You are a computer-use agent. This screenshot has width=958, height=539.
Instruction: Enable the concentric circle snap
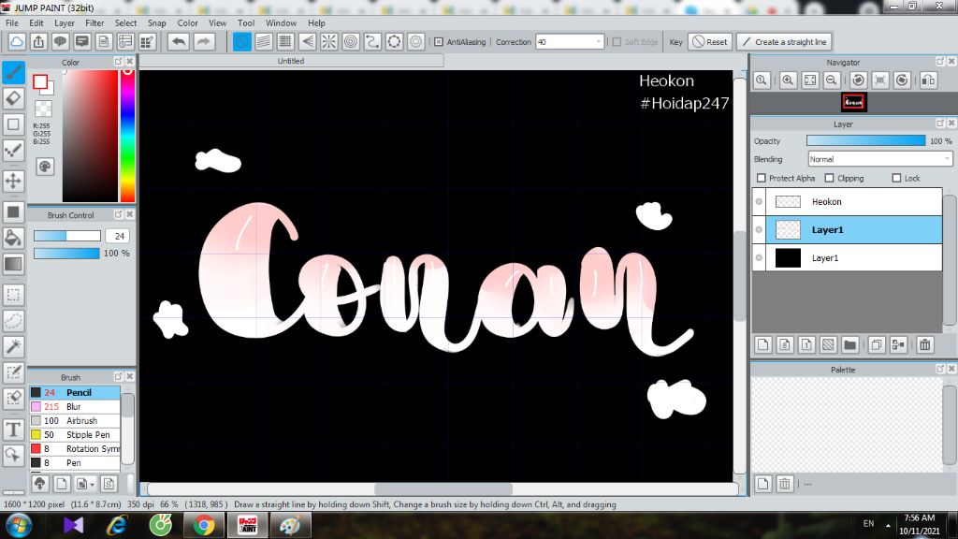pyautogui.click(x=351, y=41)
